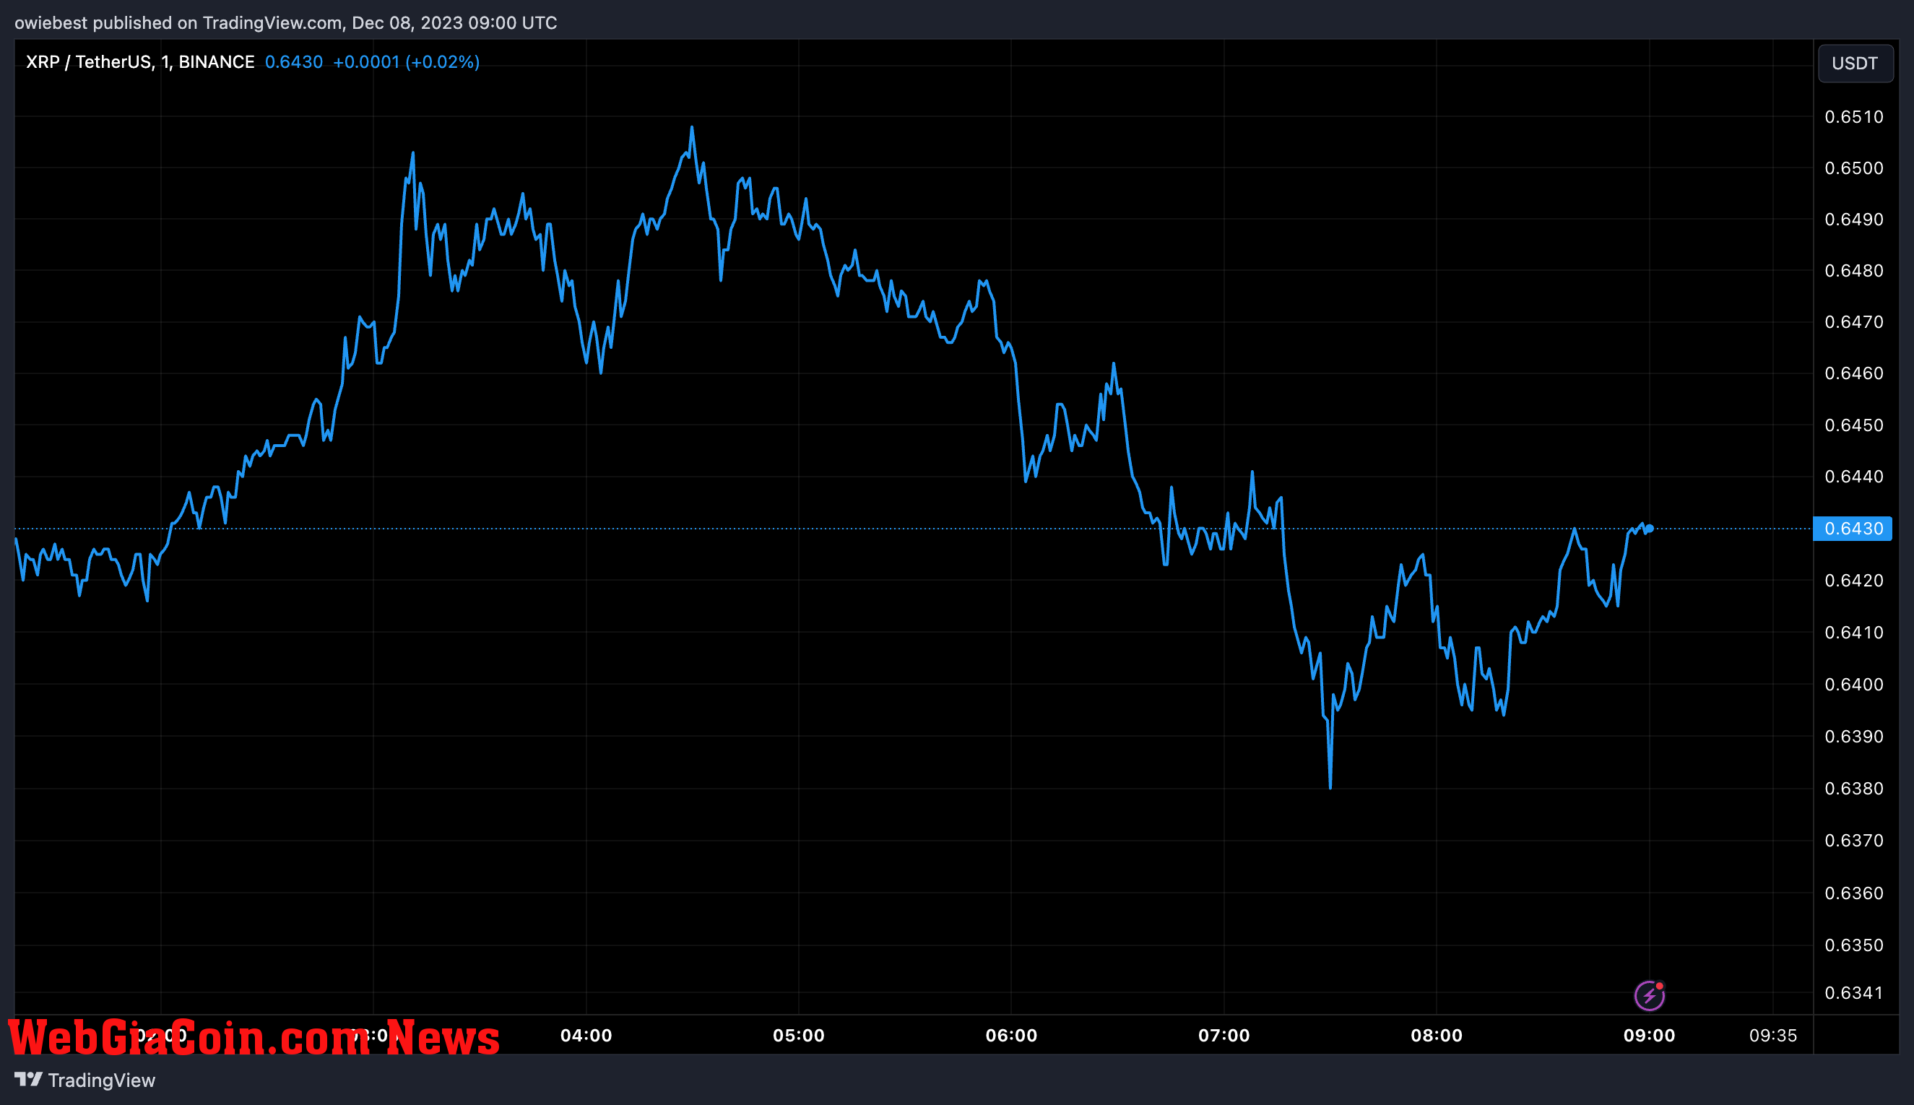Click the 04:00 time axis label

tap(586, 1035)
